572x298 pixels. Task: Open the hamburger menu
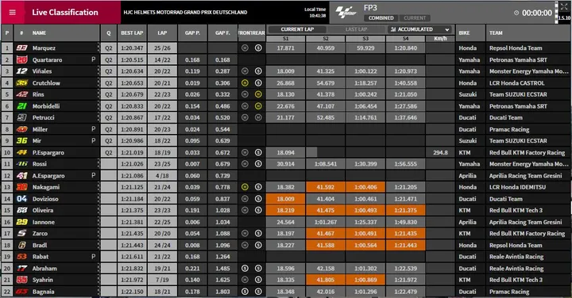13,13
